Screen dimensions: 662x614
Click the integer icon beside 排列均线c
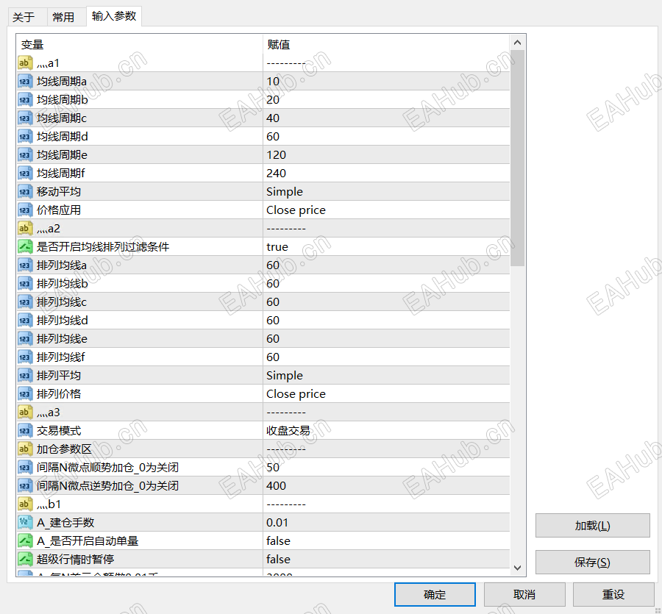click(x=25, y=302)
